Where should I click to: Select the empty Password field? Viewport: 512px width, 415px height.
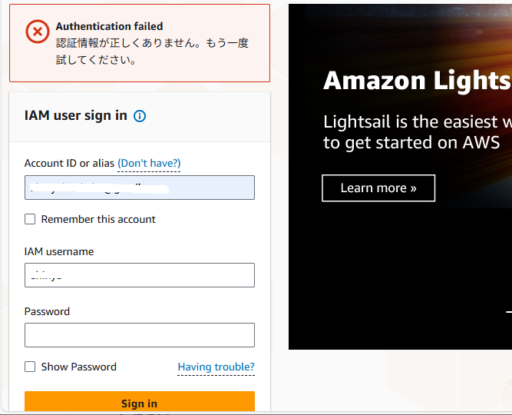(139, 335)
